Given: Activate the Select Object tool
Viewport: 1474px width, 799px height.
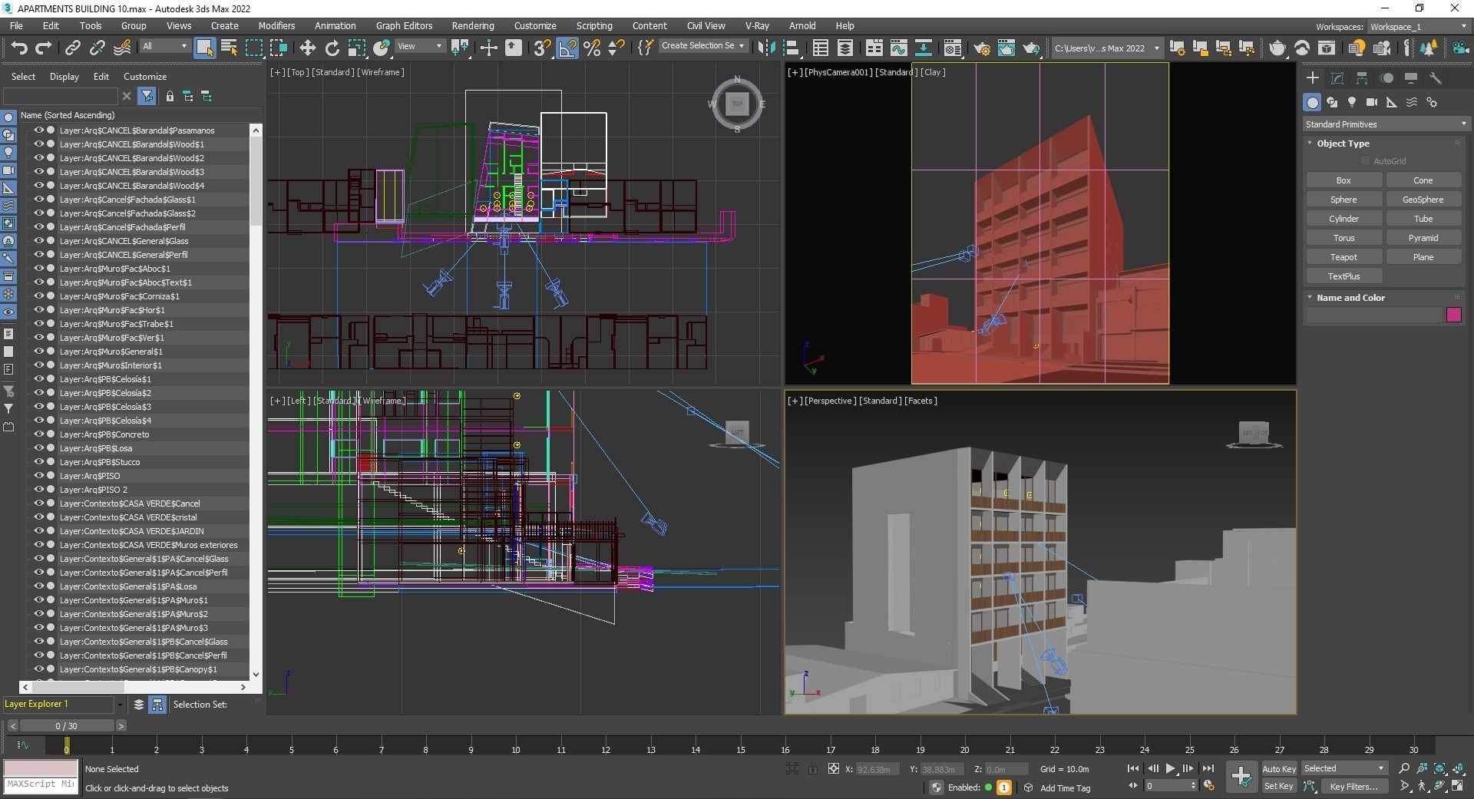Looking at the screenshot, I should [x=204, y=48].
